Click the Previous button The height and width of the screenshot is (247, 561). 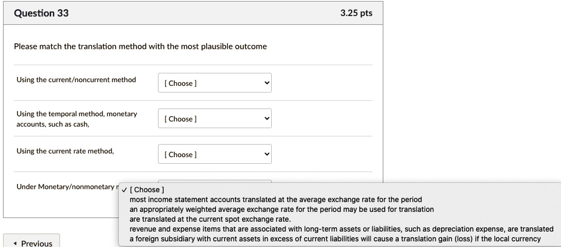click(32, 243)
